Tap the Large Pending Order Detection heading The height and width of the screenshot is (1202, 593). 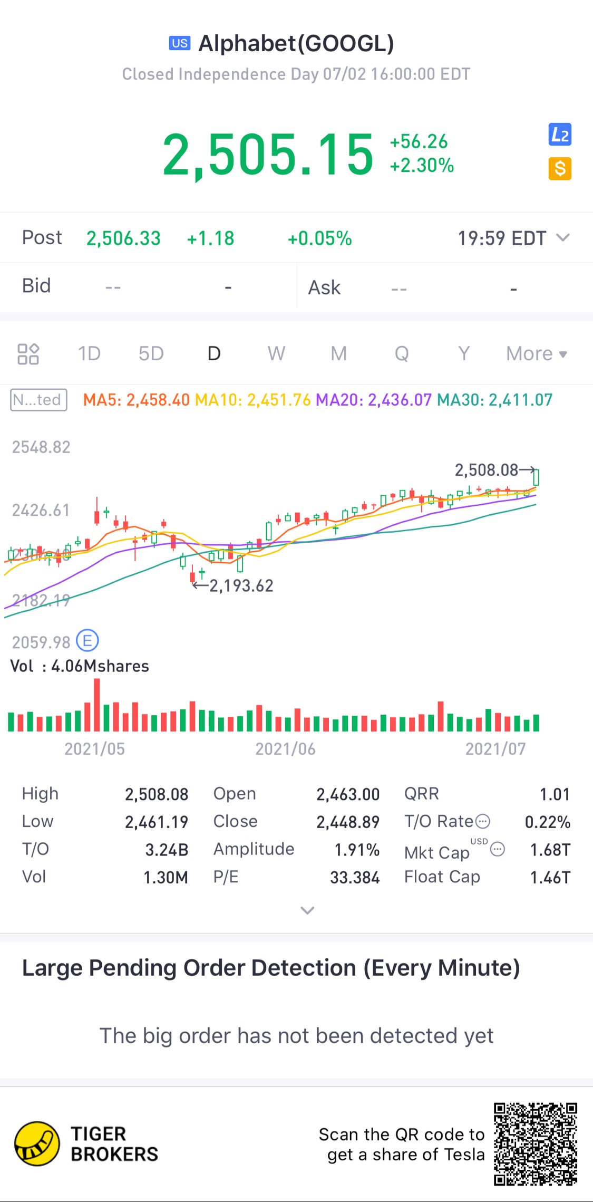pyautogui.click(x=271, y=968)
